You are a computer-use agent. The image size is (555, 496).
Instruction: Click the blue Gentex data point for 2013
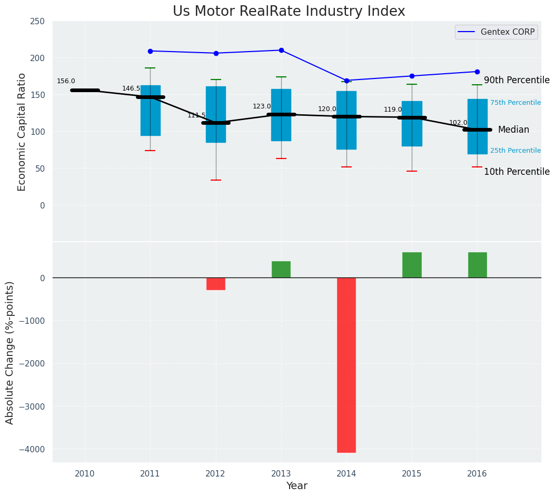click(281, 51)
